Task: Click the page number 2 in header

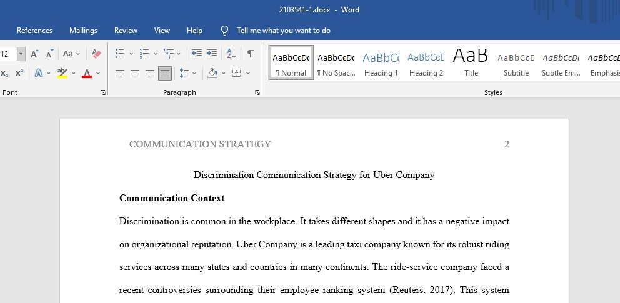Action: tap(506, 144)
